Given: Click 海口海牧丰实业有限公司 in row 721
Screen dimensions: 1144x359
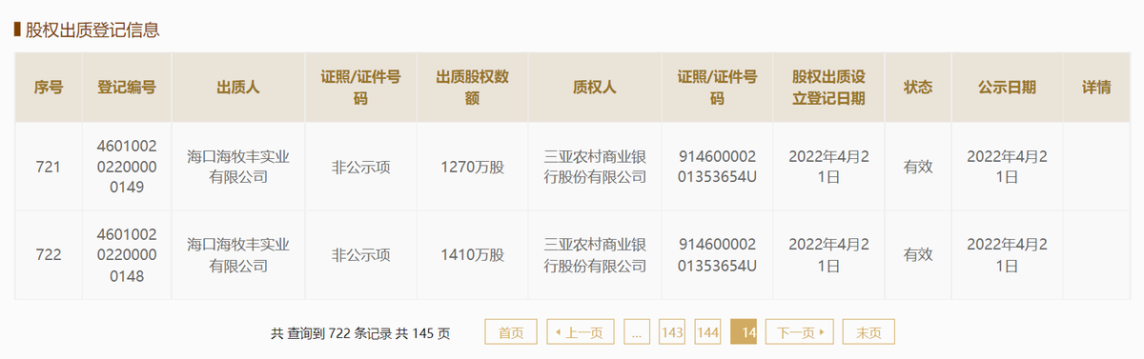Looking at the screenshot, I should coord(238,167).
